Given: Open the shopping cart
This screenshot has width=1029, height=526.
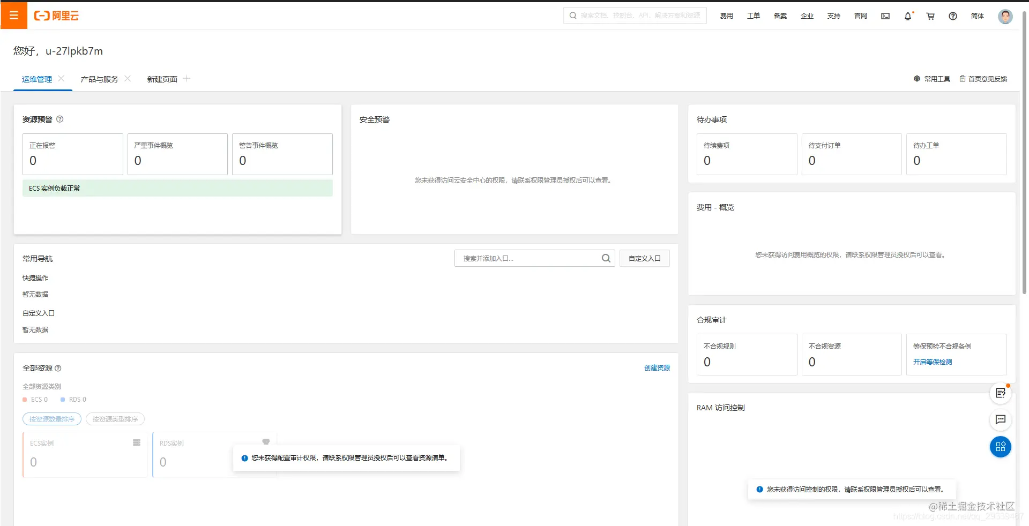Looking at the screenshot, I should pyautogui.click(x=930, y=16).
